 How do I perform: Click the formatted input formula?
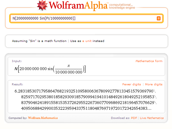50,69
